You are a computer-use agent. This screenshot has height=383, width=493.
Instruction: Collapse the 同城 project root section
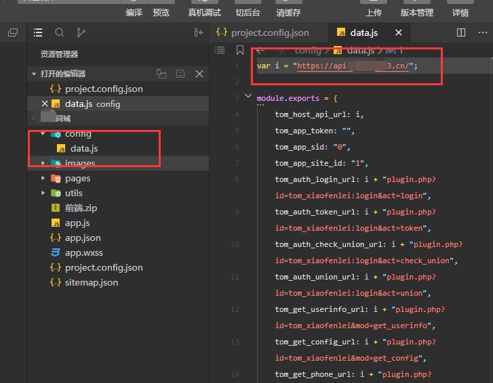[x=34, y=118]
